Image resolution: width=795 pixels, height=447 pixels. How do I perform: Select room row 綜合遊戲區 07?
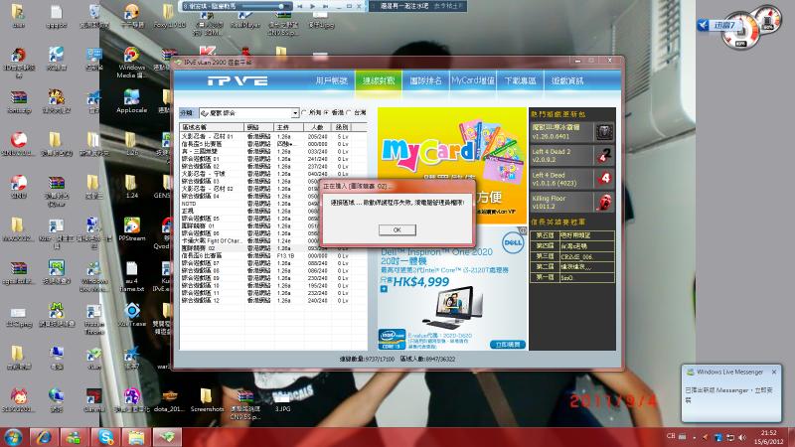point(272,263)
